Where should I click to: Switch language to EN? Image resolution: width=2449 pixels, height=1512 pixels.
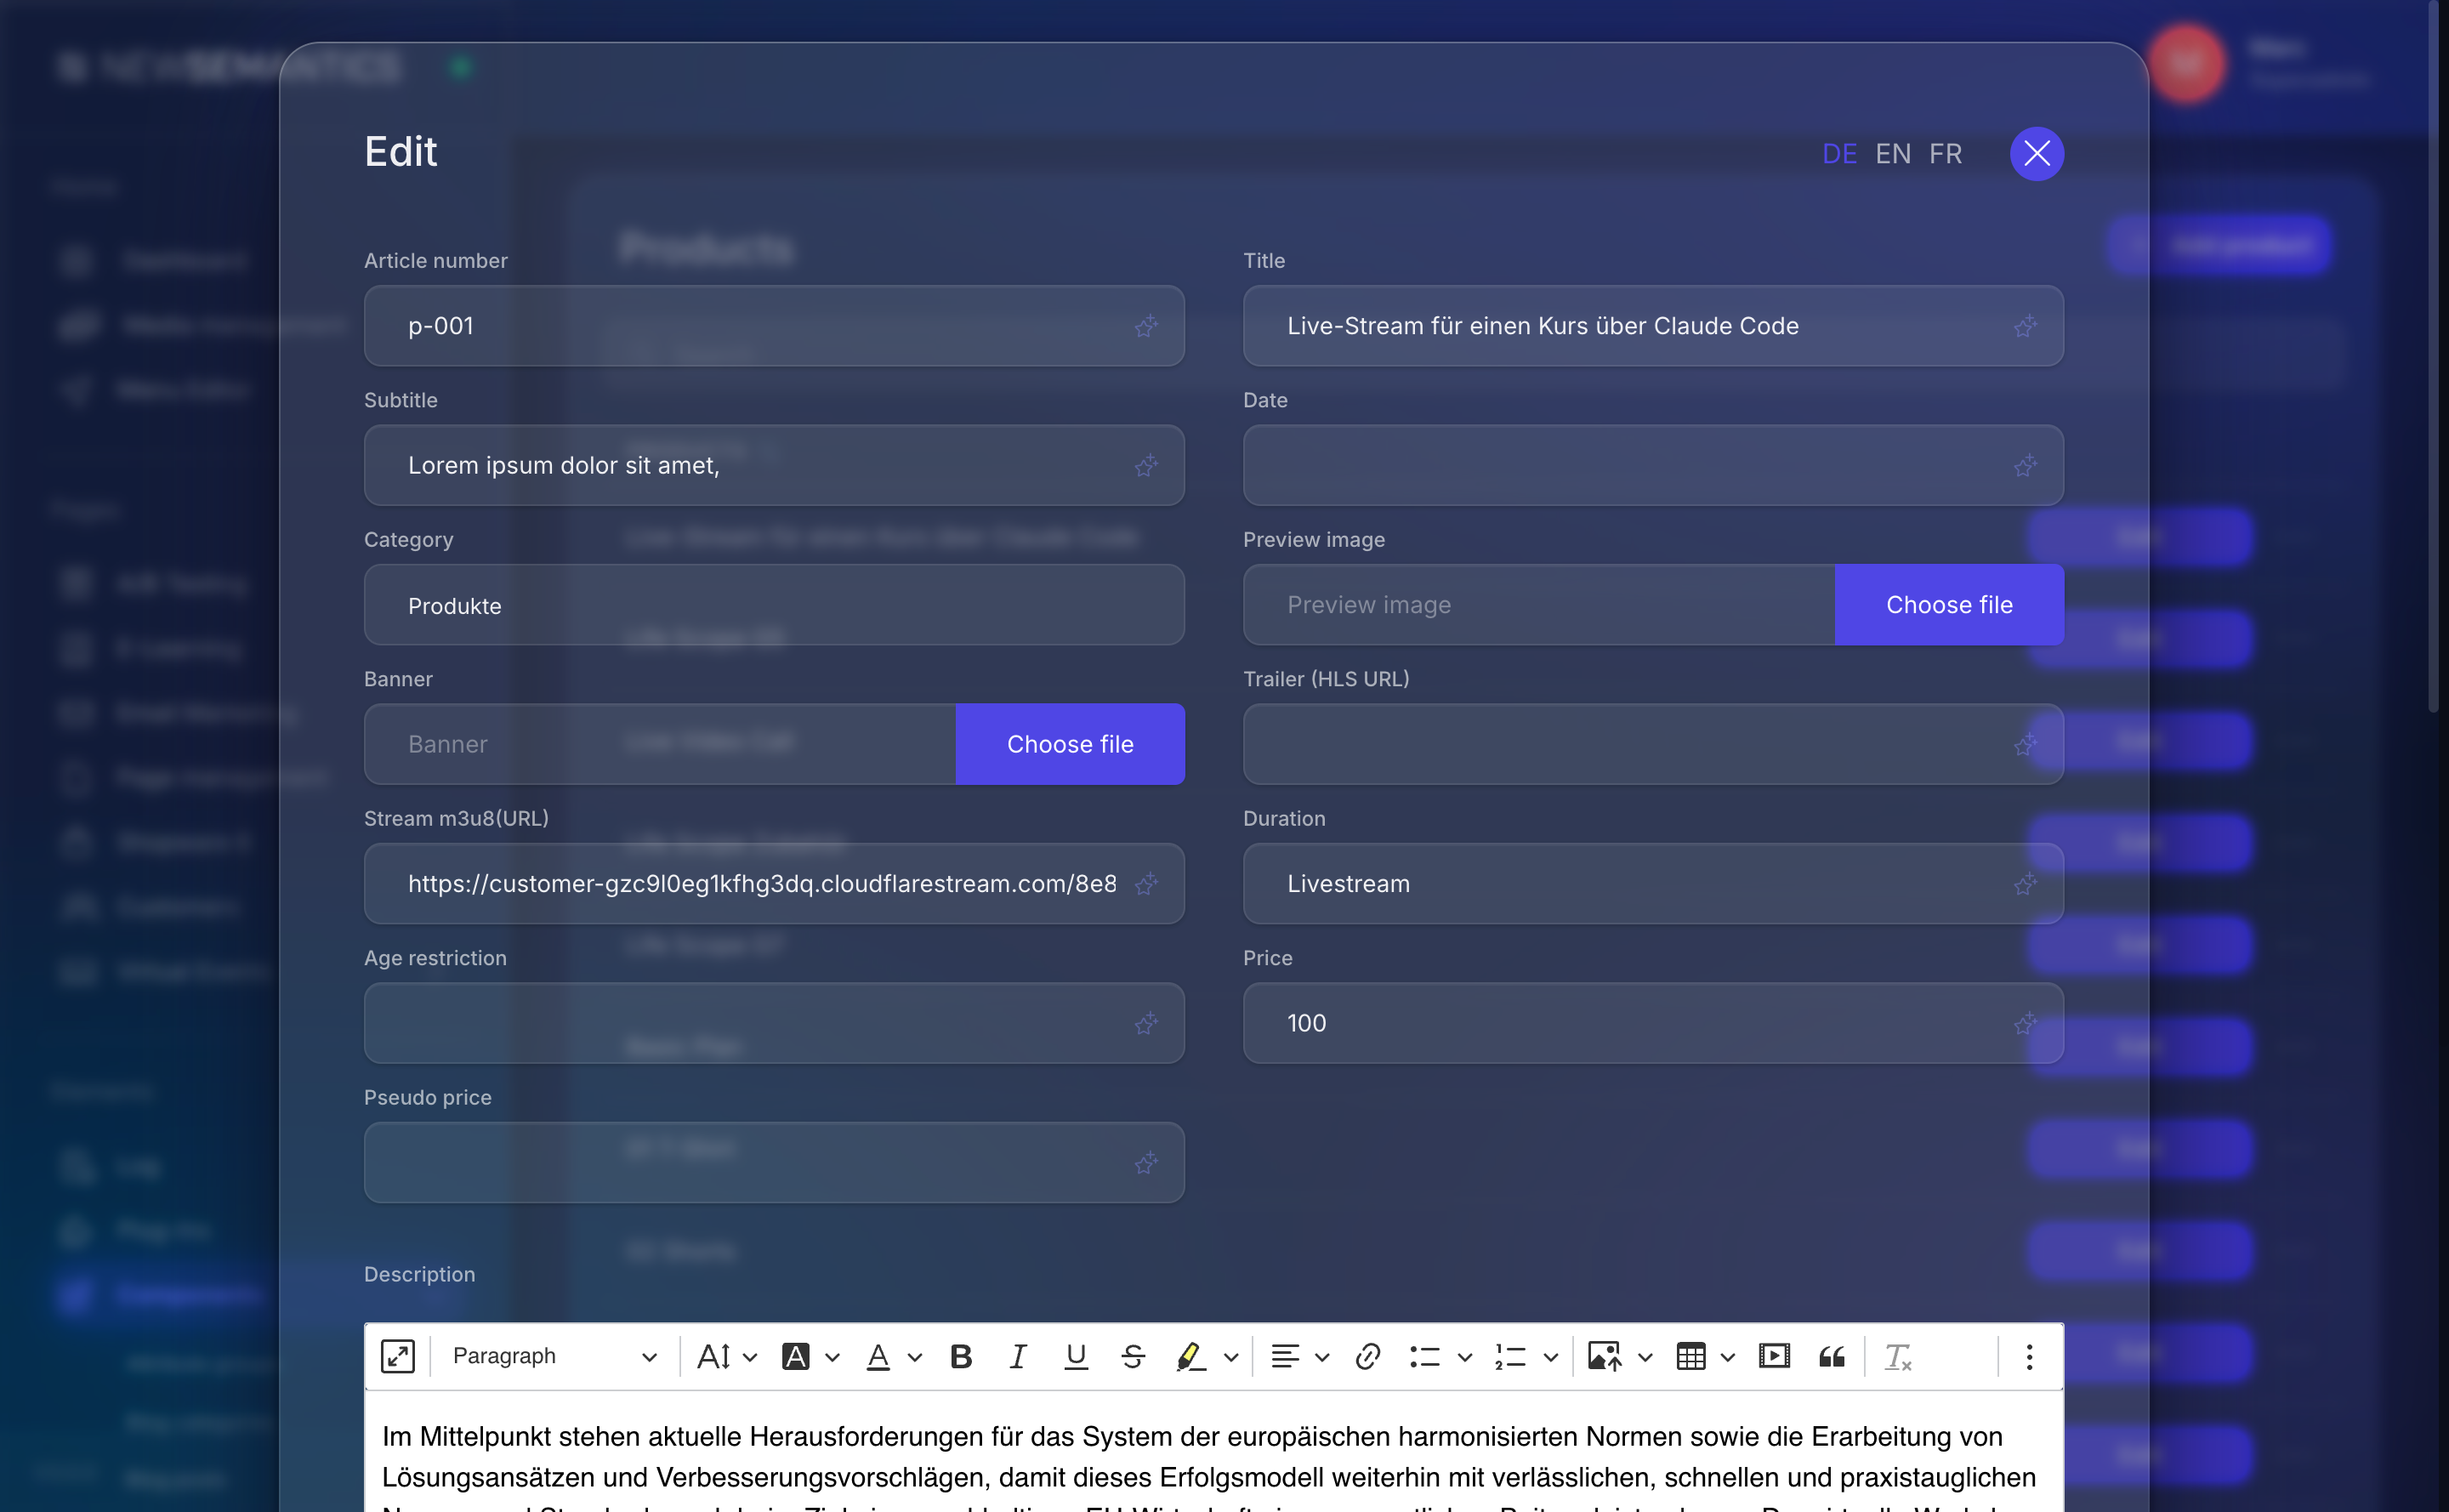point(1893,153)
